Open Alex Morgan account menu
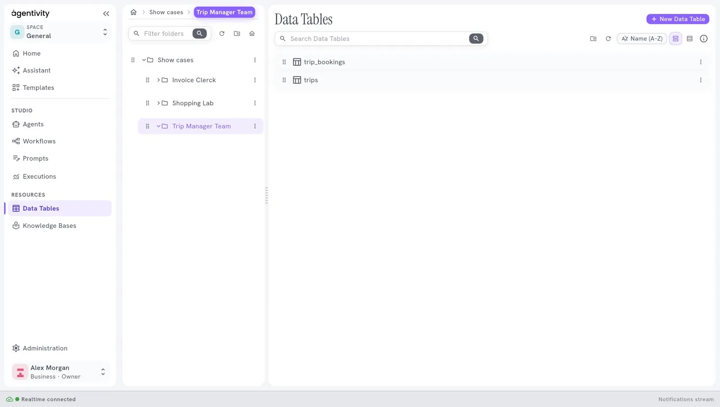Viewport: 720px width, 407px height. (x=60, y=372)
